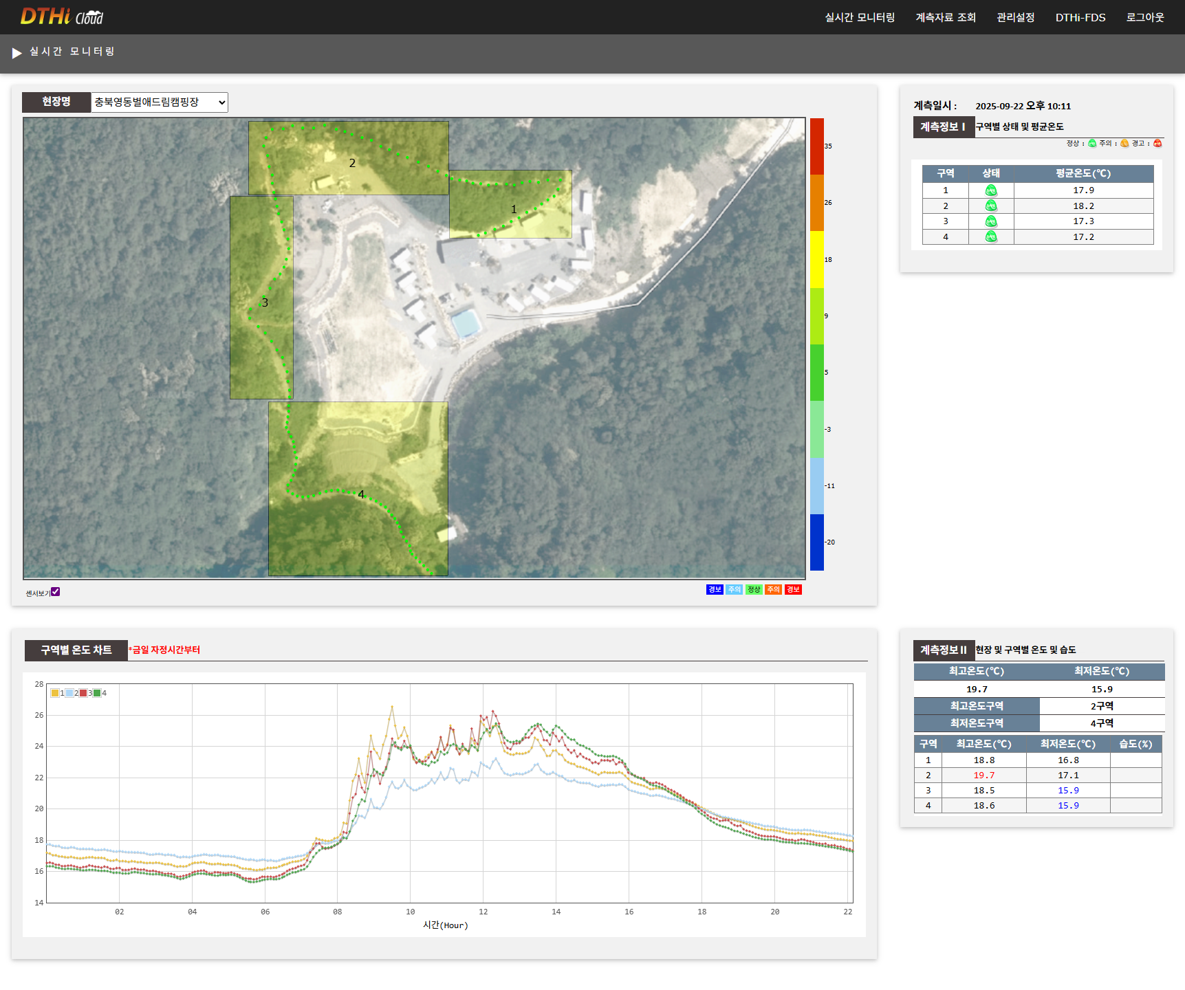The width and height of the screenshot is (1185, 990).
Task: Open the 실시간 모니터링 menu
Action: click(x=860, y=17)
